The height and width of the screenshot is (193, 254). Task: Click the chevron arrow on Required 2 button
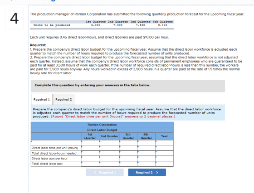tap(157, 173)
